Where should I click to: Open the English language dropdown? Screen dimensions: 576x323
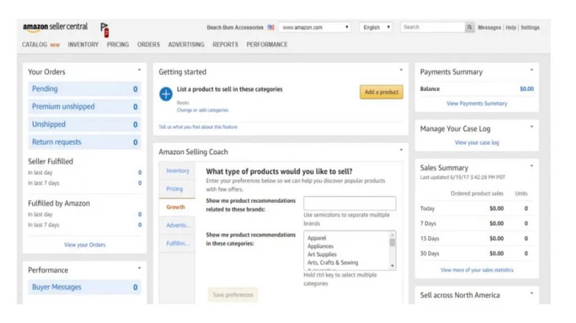click(376, 27)
